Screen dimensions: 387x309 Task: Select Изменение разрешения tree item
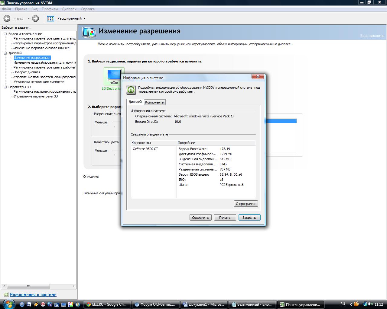32,58
